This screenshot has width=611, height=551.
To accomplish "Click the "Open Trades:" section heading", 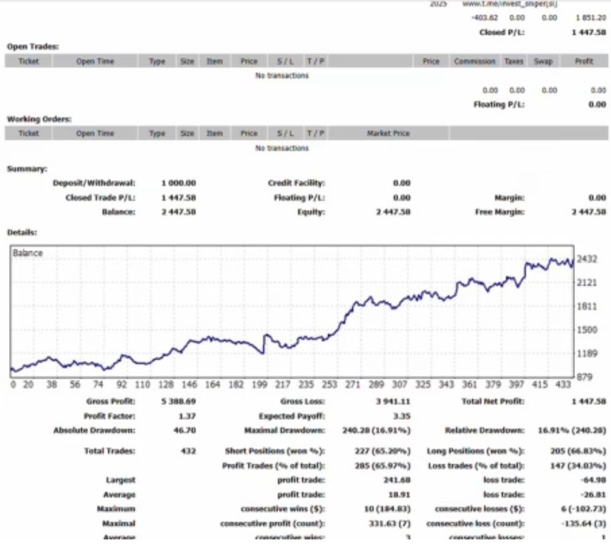I will [x=33, y=46].
